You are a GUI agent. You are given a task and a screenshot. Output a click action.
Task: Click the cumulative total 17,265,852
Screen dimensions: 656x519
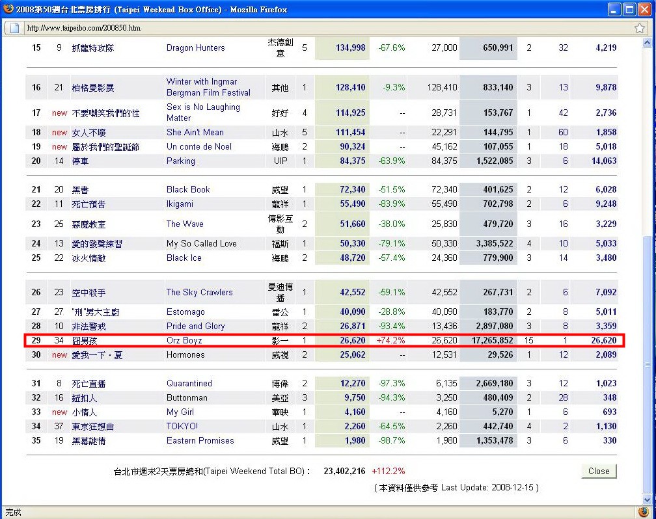click(x=493, y=340)
